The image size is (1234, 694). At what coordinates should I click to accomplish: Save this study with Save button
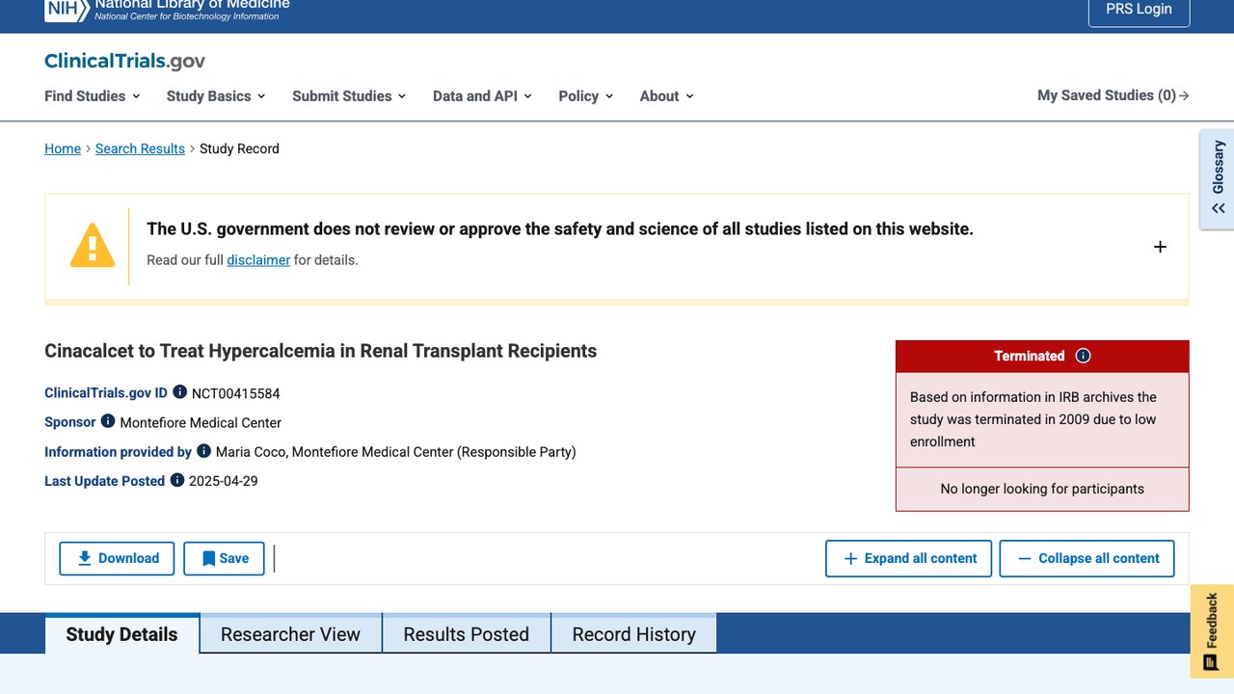(225, 558)
